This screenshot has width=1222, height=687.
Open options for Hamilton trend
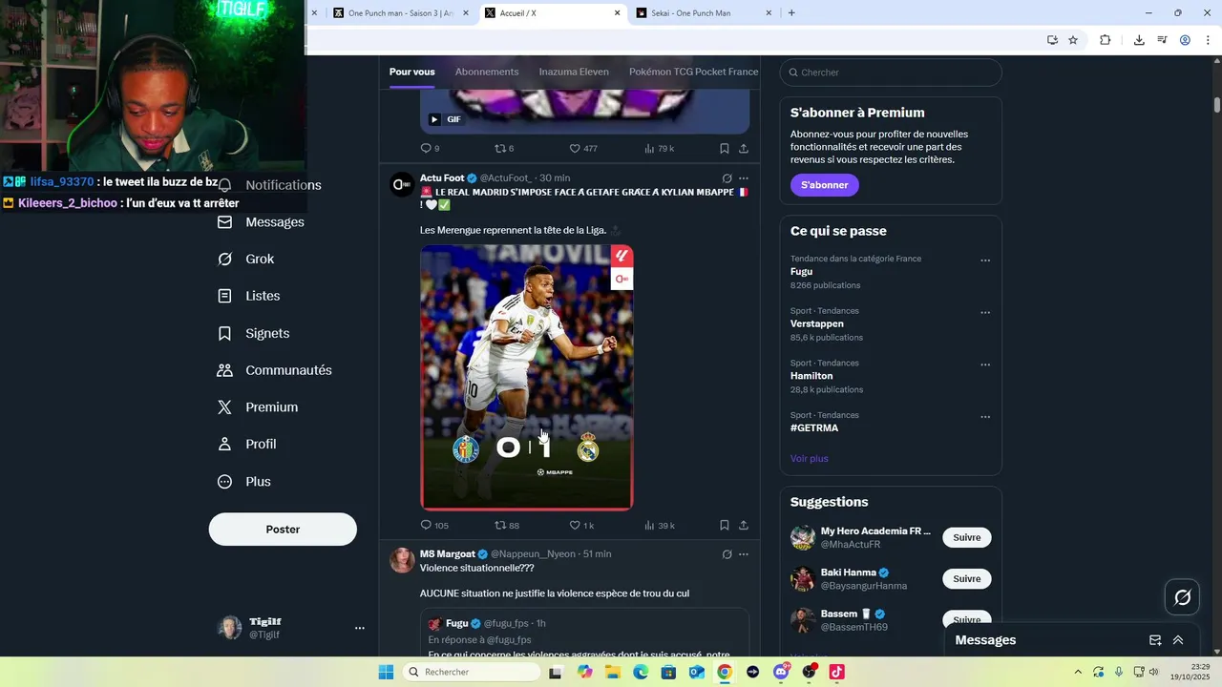point(985,364)
